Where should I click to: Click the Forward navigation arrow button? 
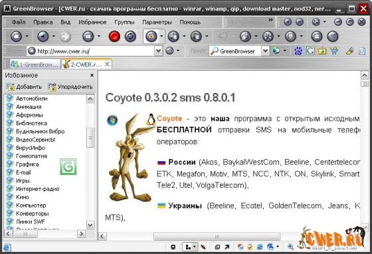pyautogui.click(x=65, y=36)
